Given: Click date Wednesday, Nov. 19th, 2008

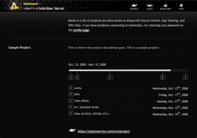Looking at the screenshot, I should pyautogui.click(x=170, y=114).
